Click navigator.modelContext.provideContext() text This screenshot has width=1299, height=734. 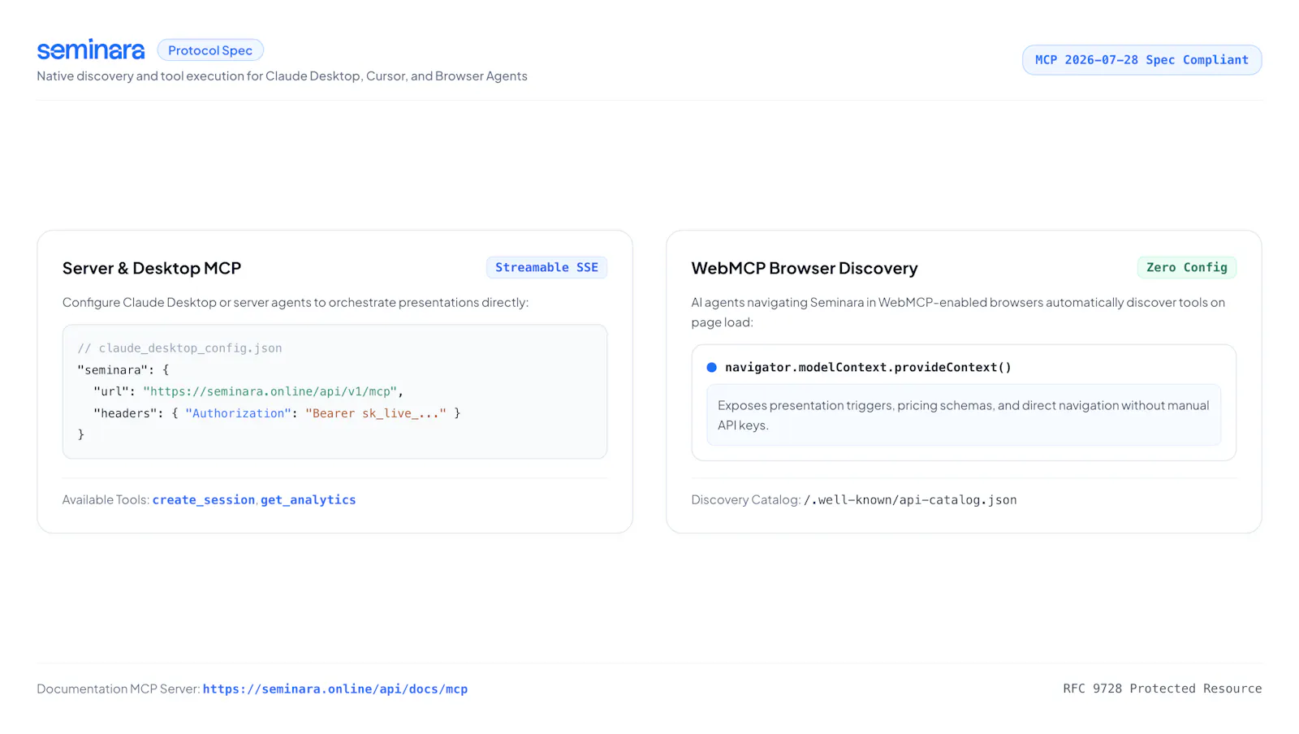coord(868,367)
